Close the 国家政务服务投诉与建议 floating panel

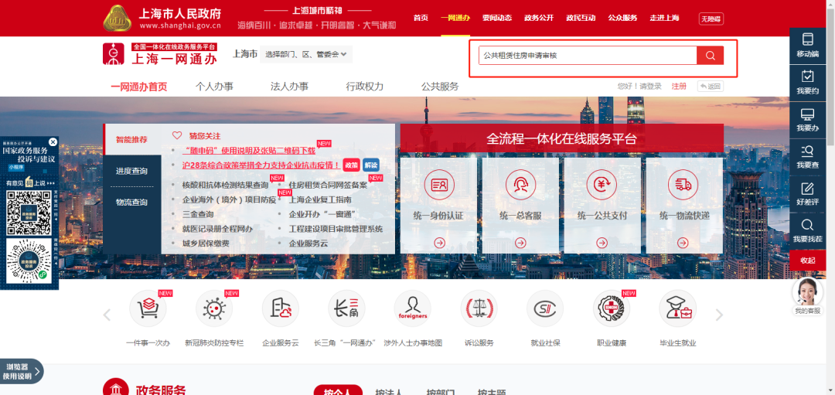click(53, 142)
